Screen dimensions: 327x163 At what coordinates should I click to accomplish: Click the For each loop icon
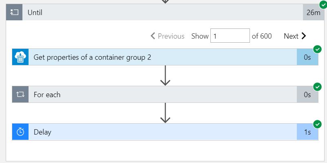point(20,95)
